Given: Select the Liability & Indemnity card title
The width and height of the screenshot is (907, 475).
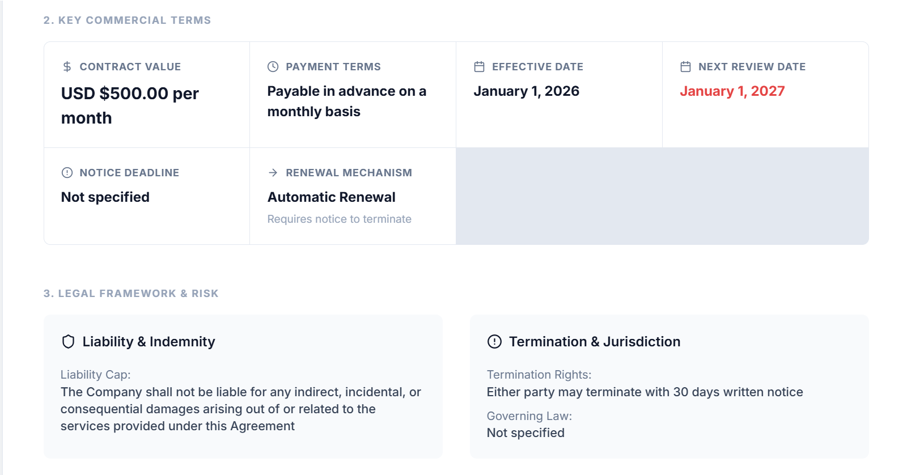Looking at the screenshot, I should (x=149, y=342).
